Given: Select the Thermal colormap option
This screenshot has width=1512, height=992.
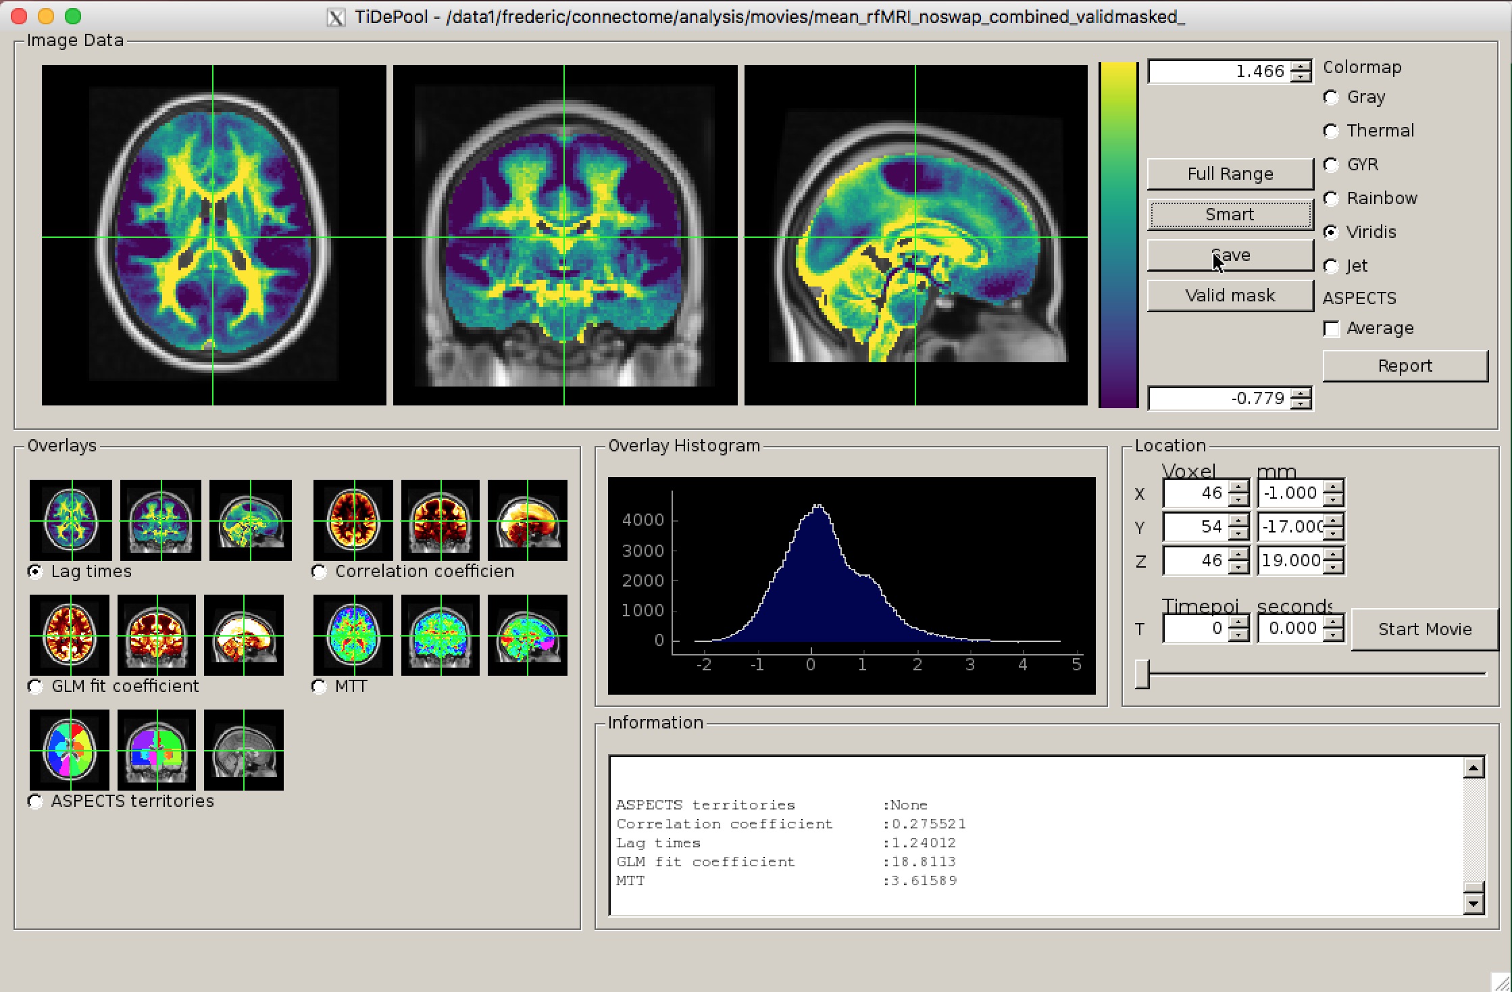Looking at the screenshot, I should coord(1331,131).
